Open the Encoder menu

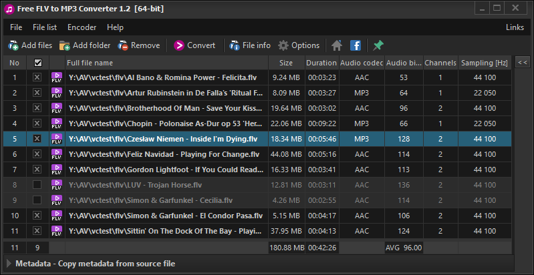pos(82,27)
